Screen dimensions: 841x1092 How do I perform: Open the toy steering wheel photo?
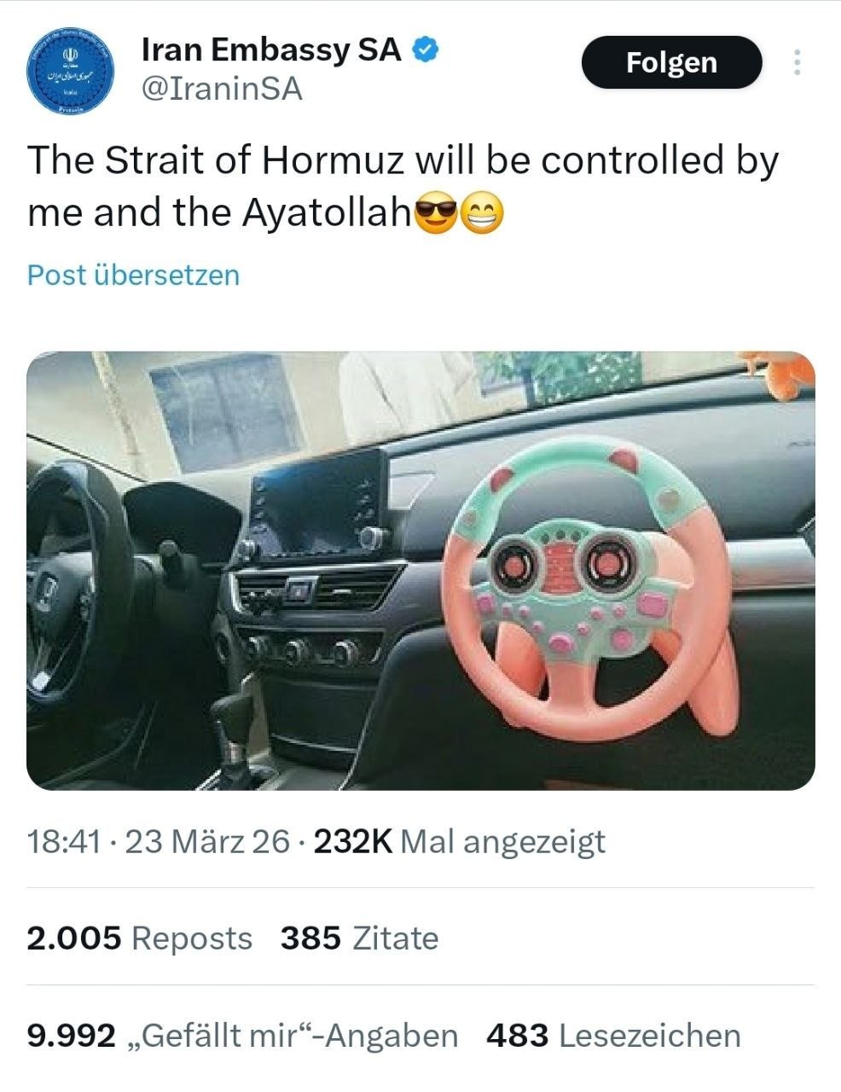point(420,571)
